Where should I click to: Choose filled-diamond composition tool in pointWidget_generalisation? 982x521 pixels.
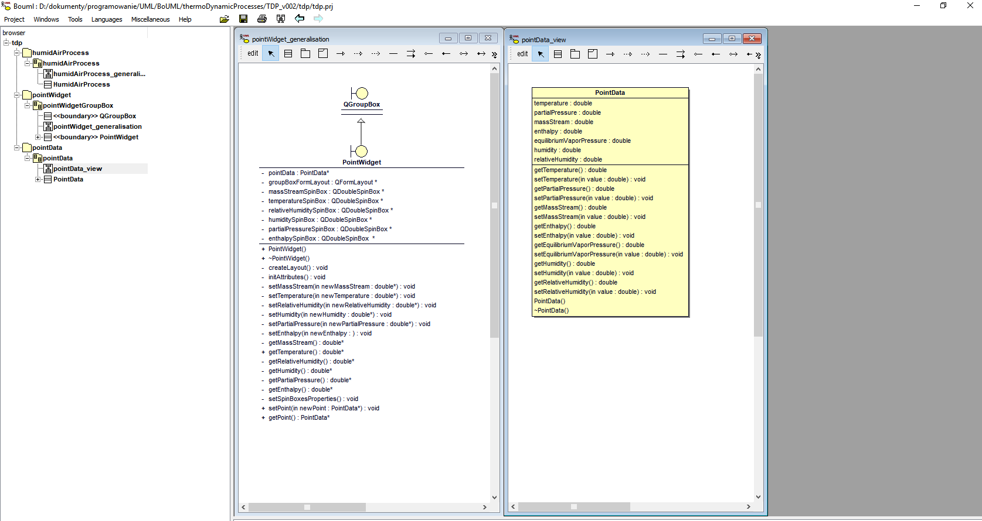pos(446,54)
